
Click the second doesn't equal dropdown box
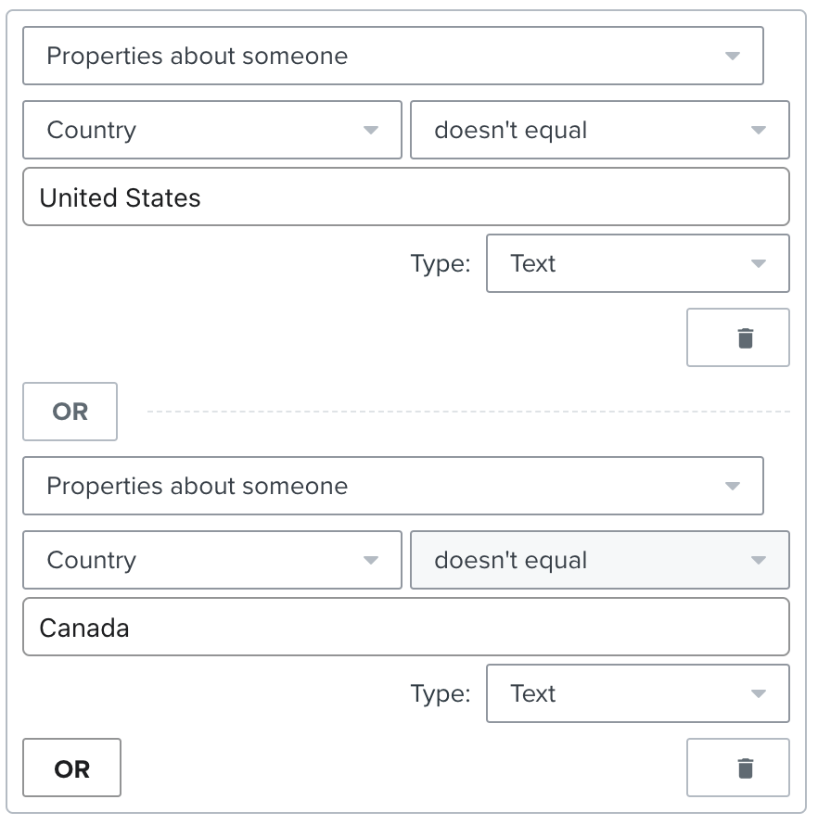[x=599, y=560]
